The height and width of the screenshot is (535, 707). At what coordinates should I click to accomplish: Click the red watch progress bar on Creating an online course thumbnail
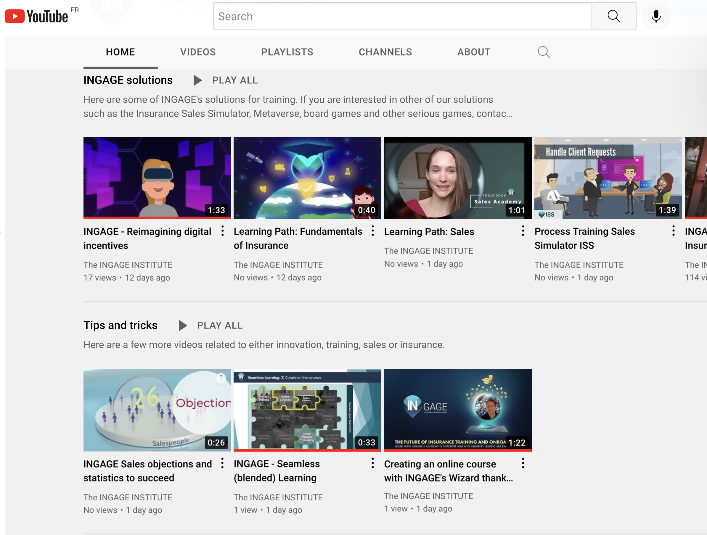pos(458,450)
